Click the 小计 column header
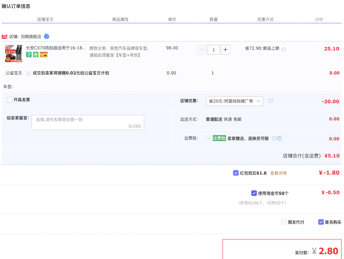 coord(319,20)
